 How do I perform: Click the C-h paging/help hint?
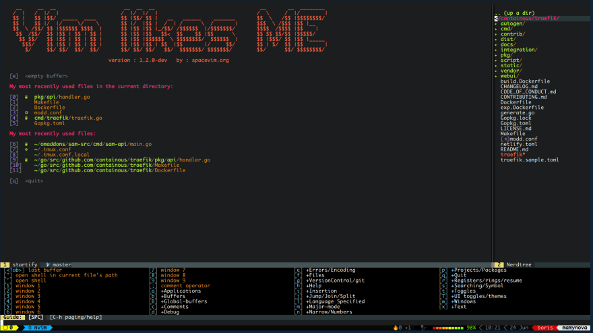[75, 317]
